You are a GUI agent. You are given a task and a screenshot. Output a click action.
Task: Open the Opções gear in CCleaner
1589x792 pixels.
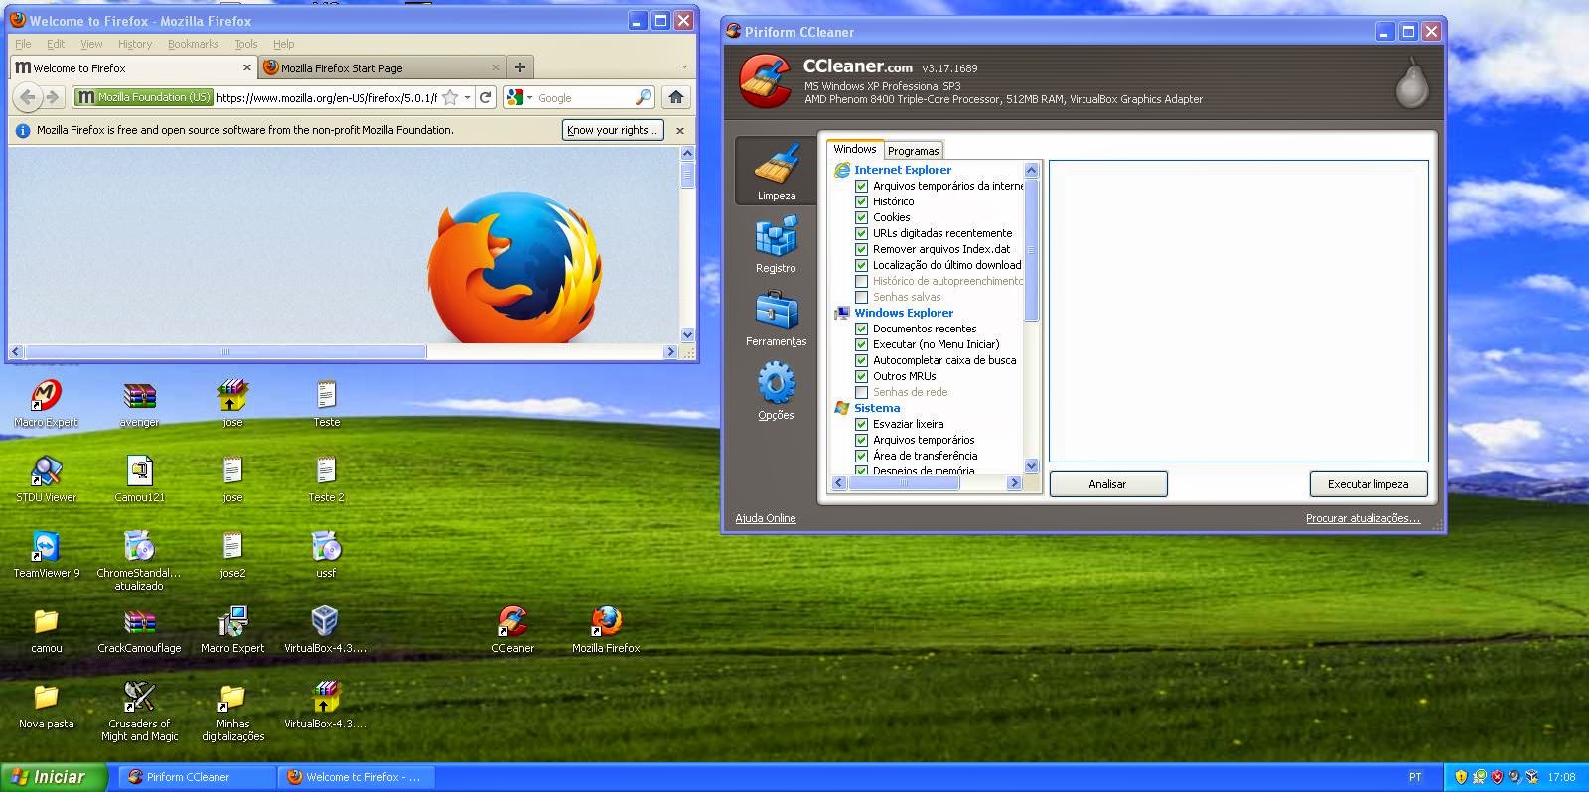point(776,392)
